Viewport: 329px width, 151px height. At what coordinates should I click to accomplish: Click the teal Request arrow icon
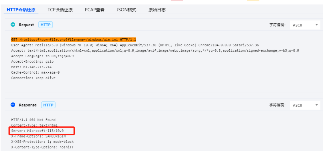pyautogui.click(x=13, y=25)
